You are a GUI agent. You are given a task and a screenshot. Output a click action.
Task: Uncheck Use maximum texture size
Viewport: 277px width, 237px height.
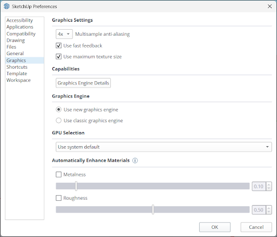pos(58,57)
